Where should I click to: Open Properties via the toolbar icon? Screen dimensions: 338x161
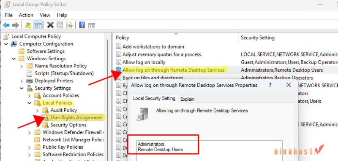tap(60, 25)
